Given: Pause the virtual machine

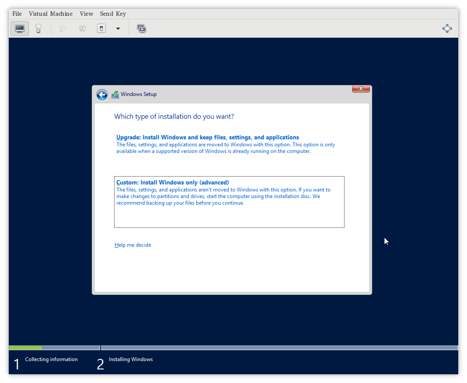Looking at the screenshot, I should [x=82, y=28].
